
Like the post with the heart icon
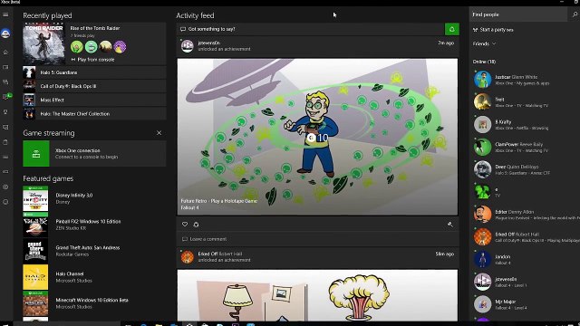click(x=185, y=225)
